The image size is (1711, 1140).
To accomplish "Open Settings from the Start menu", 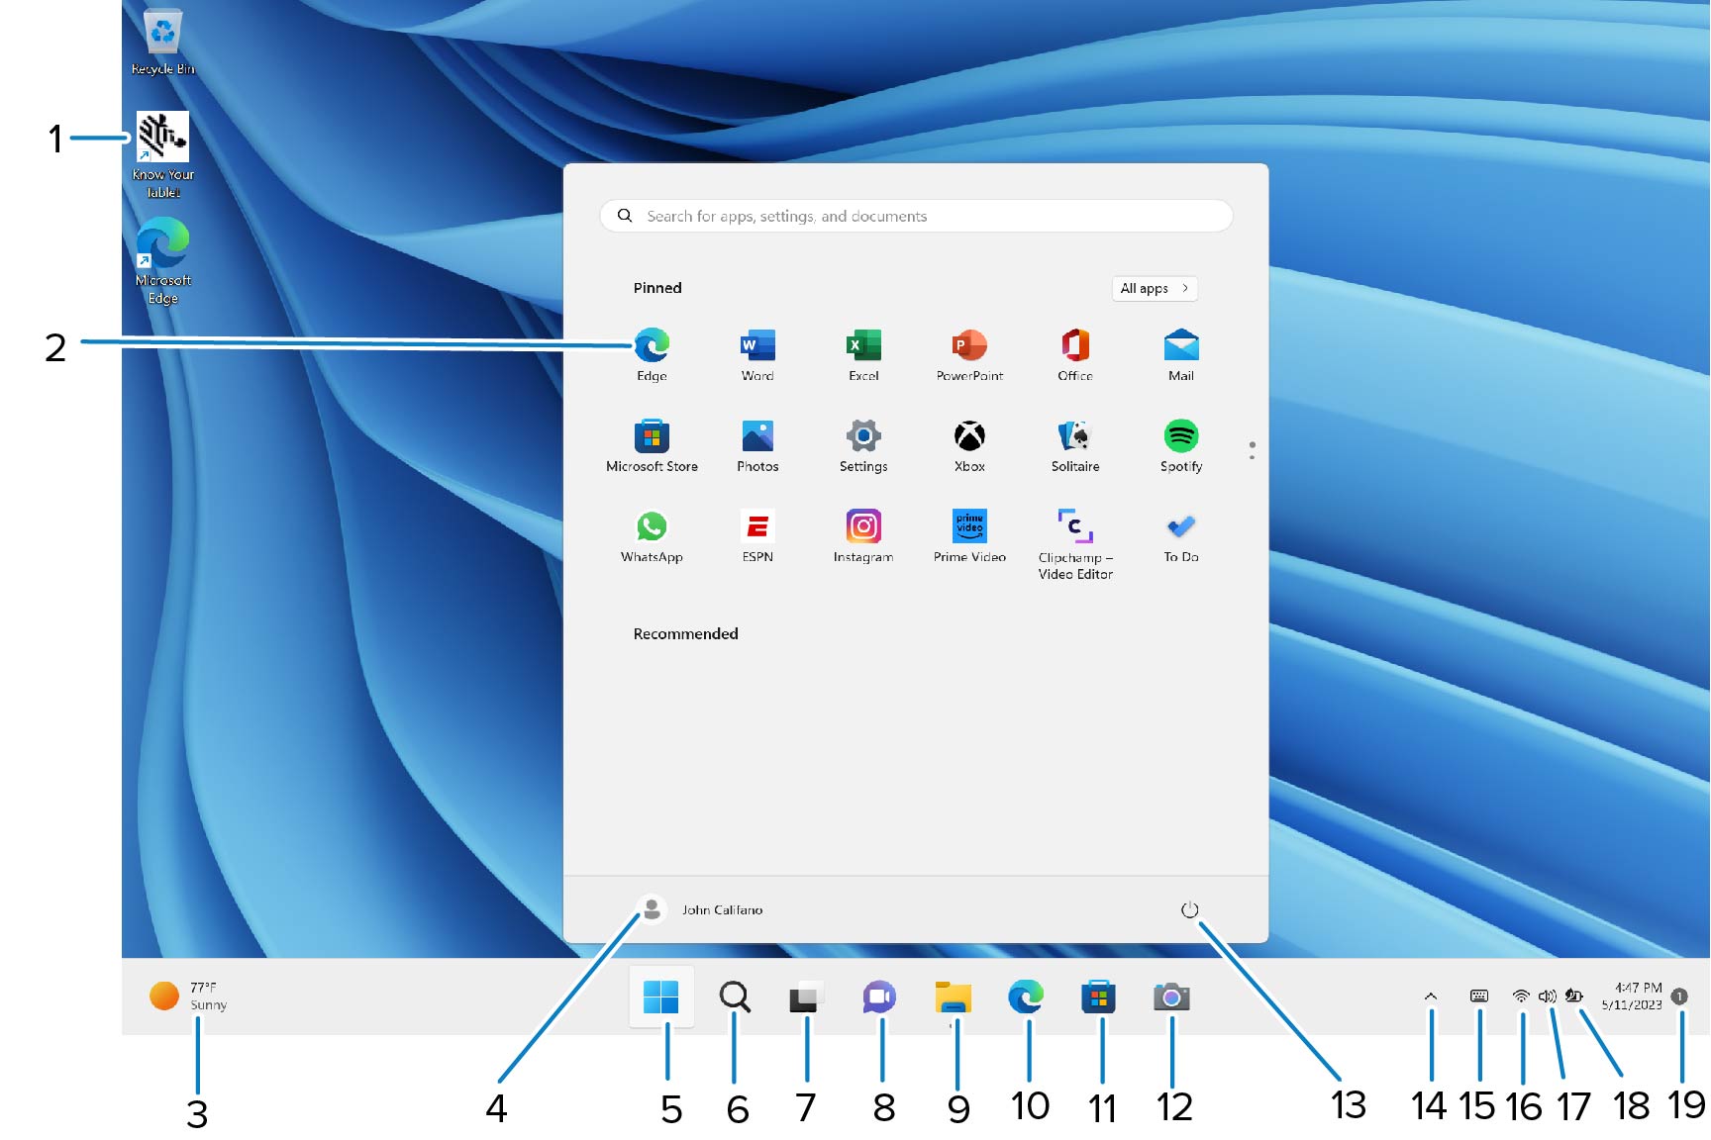I will pyautogui.click(x=863, y=445).
